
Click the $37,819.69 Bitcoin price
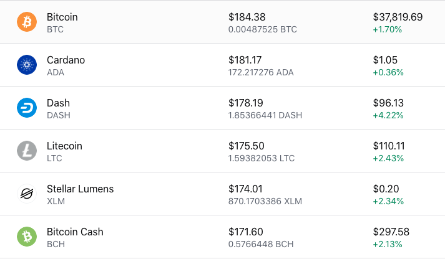click(398, 17)
